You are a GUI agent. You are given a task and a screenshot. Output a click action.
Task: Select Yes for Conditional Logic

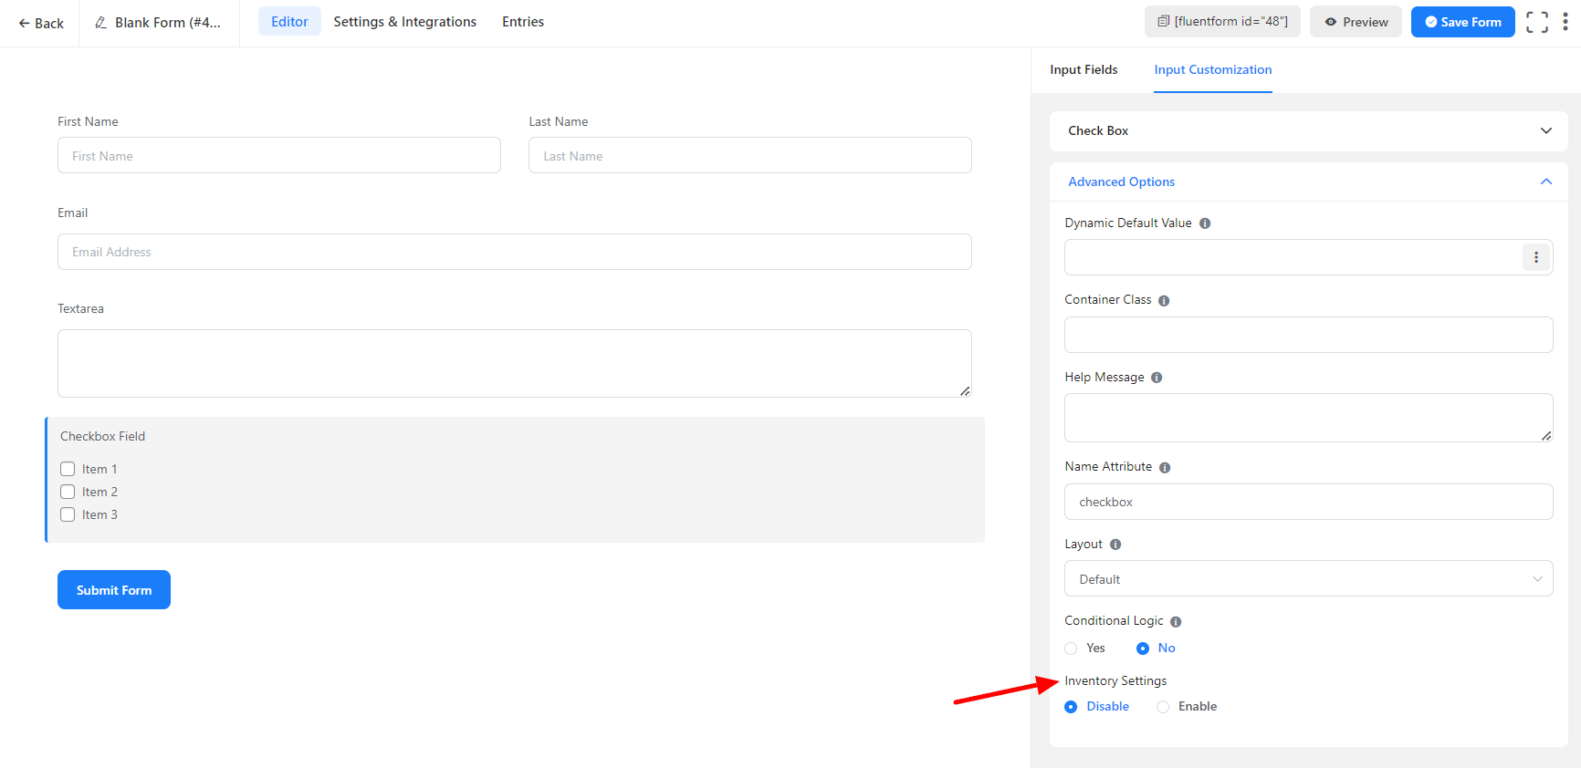pos(1072,649)
